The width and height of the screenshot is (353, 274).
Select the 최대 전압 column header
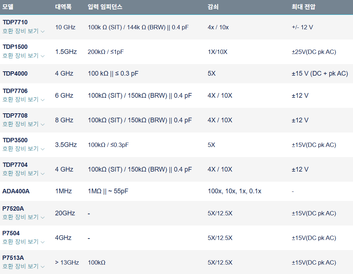point(303,7)
